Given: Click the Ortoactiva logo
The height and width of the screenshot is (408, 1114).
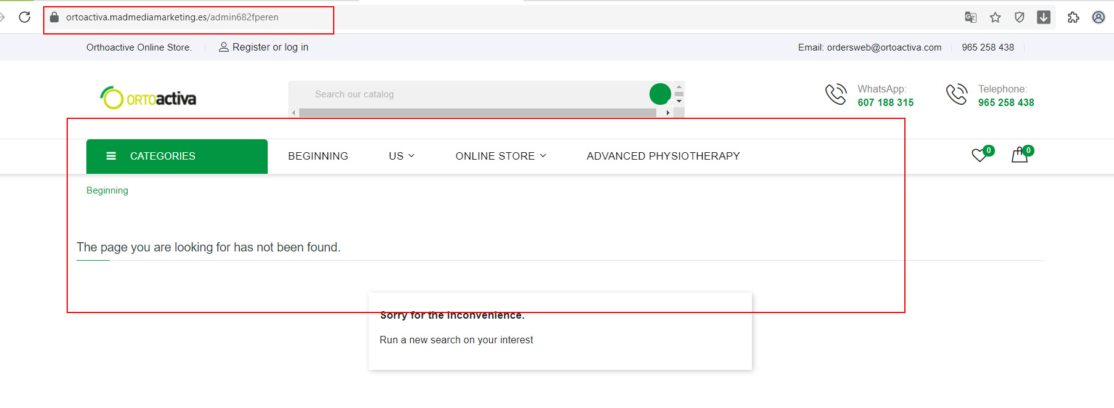Looking at the screenshot, I should [148, 98].
